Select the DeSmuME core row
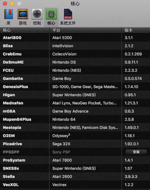Screen dimensions: 150x190 point(75,62)
